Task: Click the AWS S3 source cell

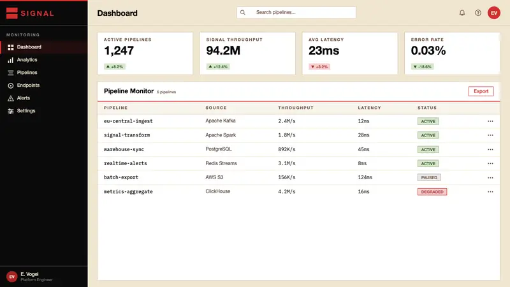Action: click(x=214, y=177)
